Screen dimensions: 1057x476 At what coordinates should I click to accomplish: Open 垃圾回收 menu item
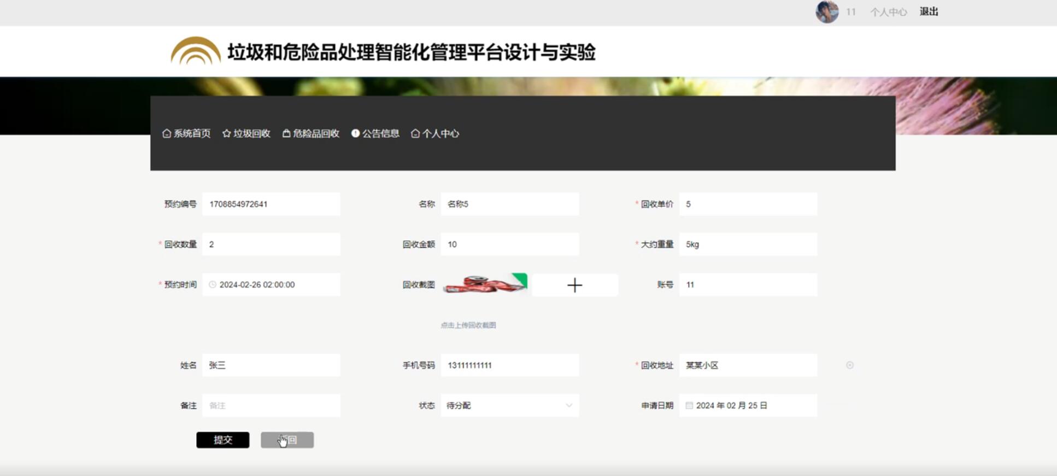(x=246, y=133)
